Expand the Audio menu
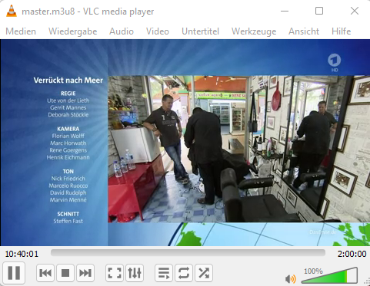The width and height of the screenshot is (370, 286). pos(122,31)
